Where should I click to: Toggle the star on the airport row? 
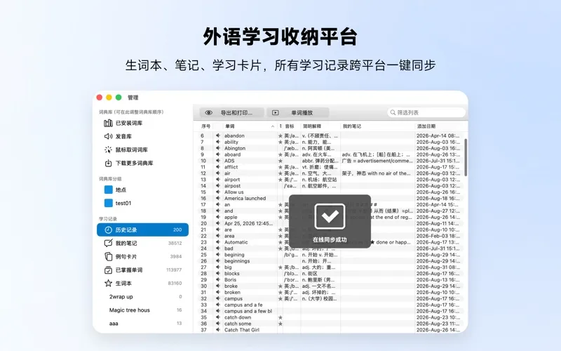pyautogui.click(x=280, y=180)
